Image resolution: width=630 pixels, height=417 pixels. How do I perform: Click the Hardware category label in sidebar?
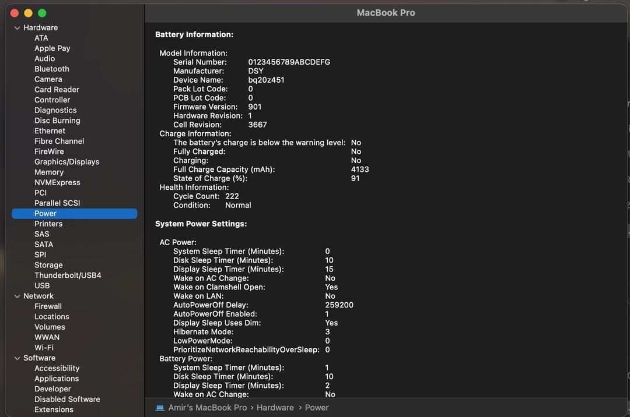click(x=41, y=28)
